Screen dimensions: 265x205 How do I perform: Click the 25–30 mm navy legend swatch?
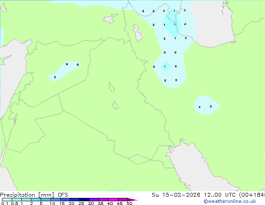tap(84, 200)
